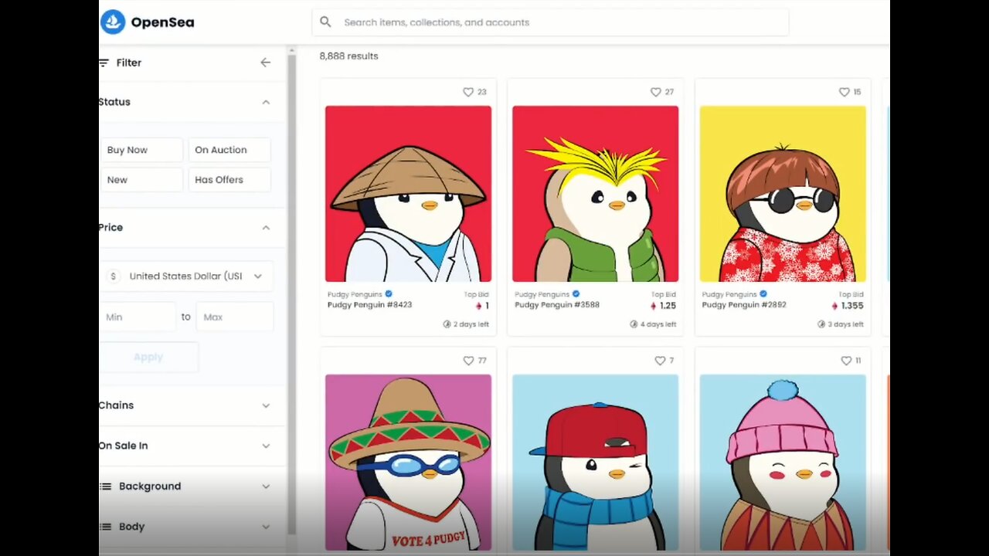Click the dollar sign currency icon
Viewport: 989px width, 556px height.
point(114,276)
